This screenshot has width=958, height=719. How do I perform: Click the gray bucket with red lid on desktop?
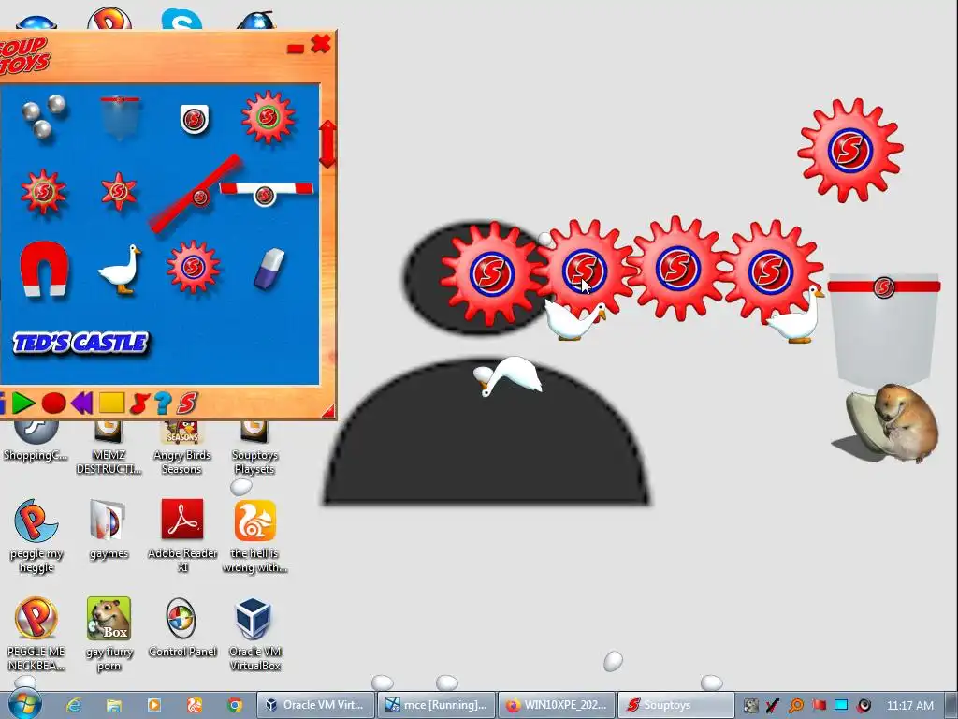point(884,330)
